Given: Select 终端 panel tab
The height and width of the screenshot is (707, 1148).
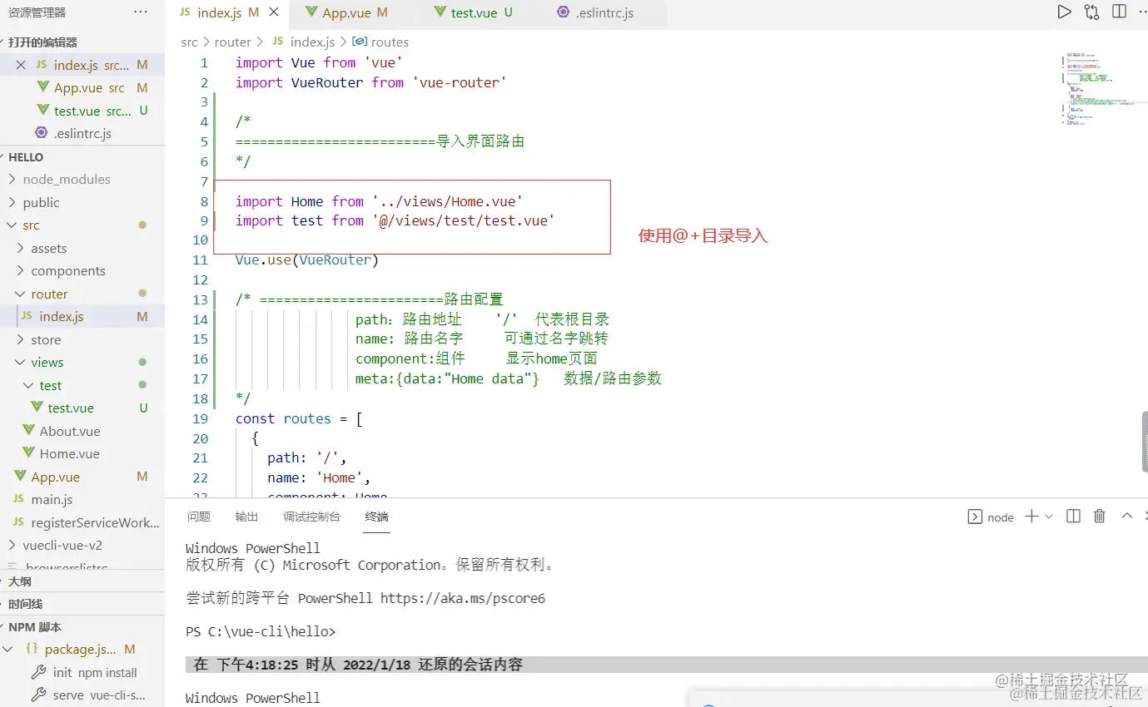Looking at the screenshot, I should [x=376, y=517].
